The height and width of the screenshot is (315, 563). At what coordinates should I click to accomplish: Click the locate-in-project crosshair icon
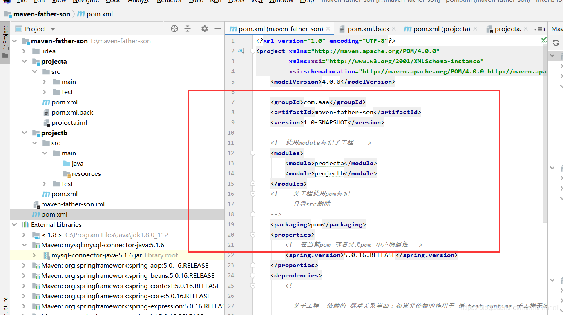pos(174,29)
